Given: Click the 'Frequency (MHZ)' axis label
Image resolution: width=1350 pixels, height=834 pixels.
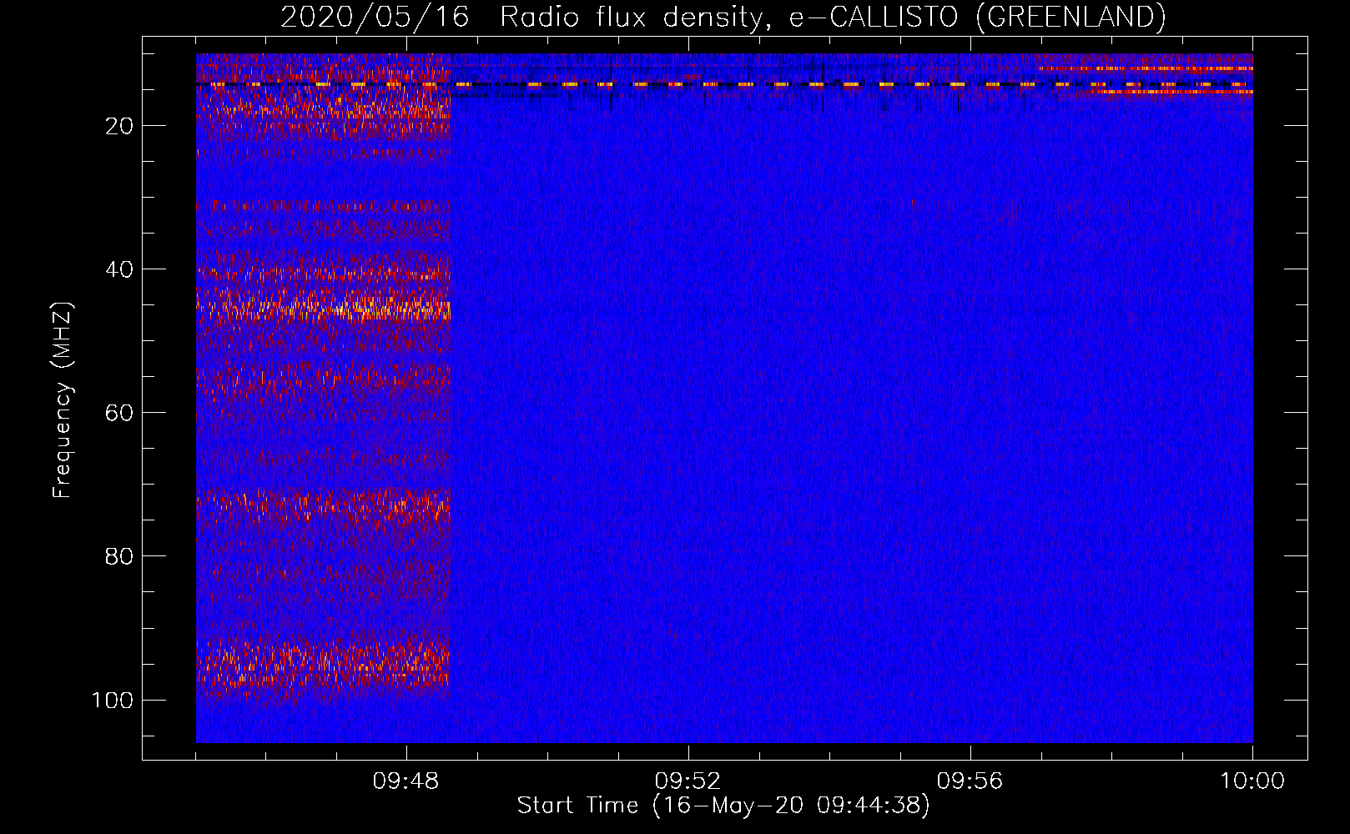Looking at the screenshot, I should tap(63, 399).
